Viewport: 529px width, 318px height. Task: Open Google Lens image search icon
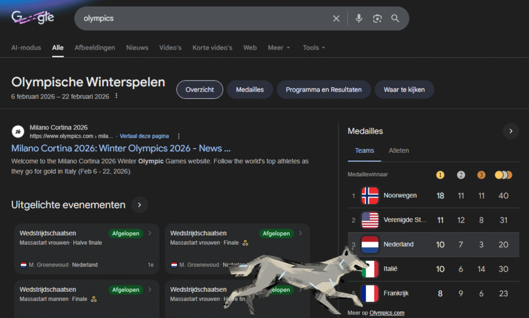pyautogui.click(x=377, y=19)
